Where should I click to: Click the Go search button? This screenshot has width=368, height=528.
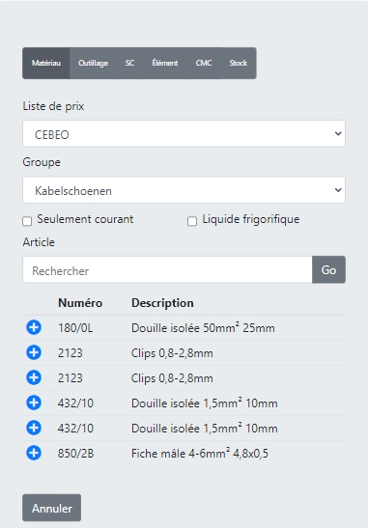coord(328,269)
